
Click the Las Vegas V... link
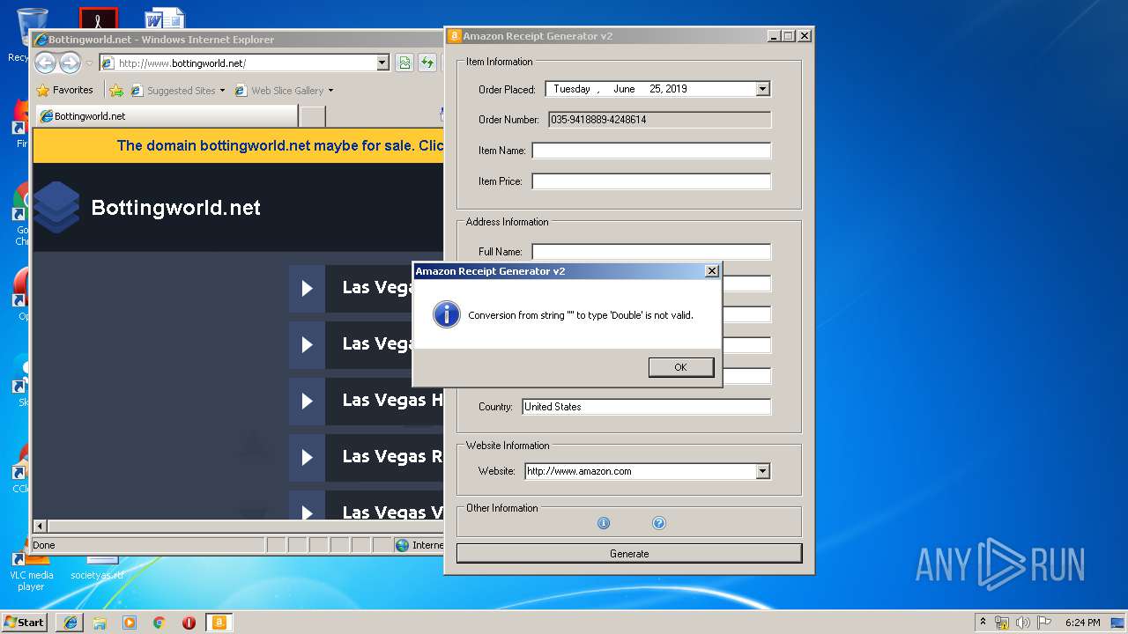tap(392, 512)
